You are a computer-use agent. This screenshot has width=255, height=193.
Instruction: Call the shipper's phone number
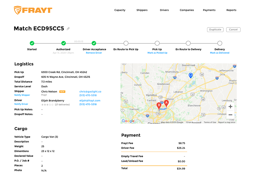point(88,95)
